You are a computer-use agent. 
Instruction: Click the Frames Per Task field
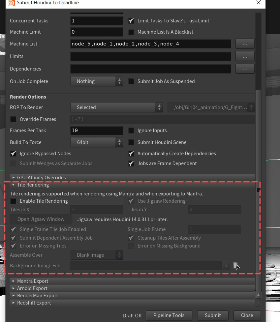point(97,131)
